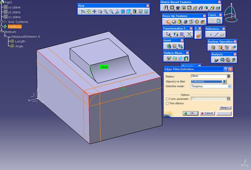The image size is (251, 170).
Task: Click the selection icon beside Object(s) to fillet
Action: 224,82
